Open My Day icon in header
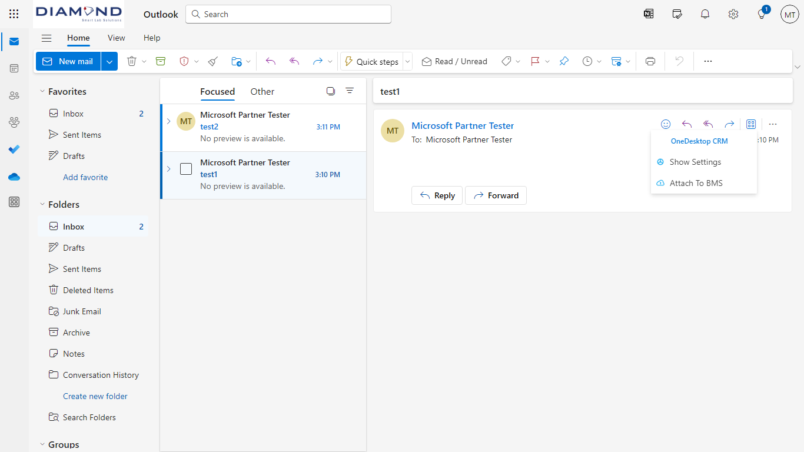The height and width of the screenshot is (452, 804). click(677, 14)
